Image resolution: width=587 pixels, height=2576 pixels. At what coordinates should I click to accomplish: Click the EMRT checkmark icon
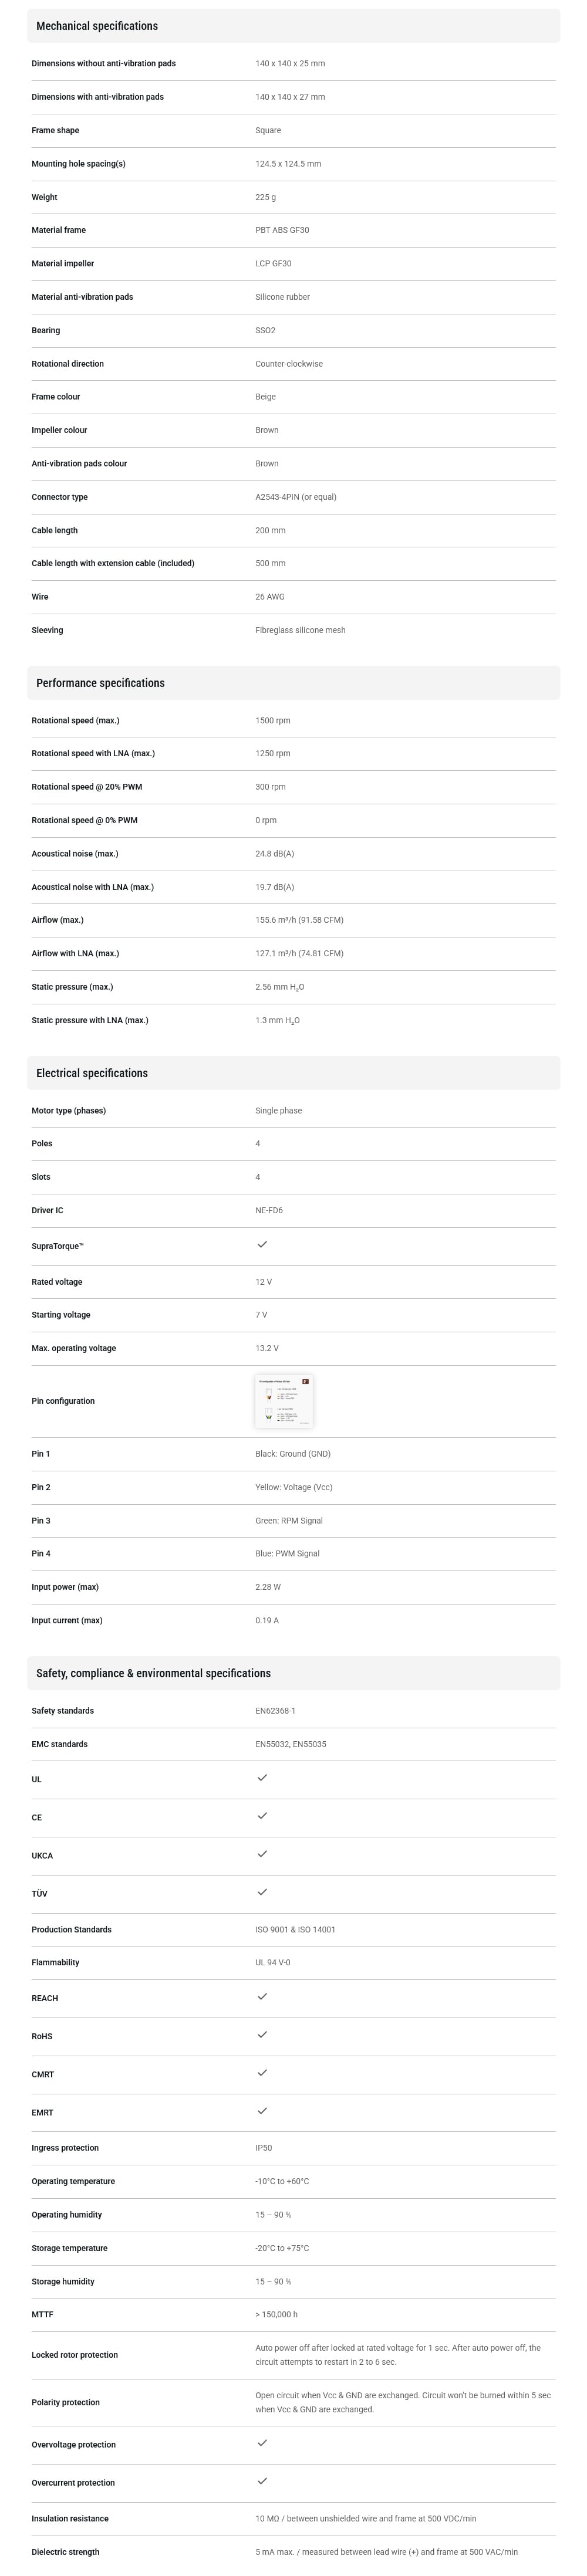tap(262, 2110)
